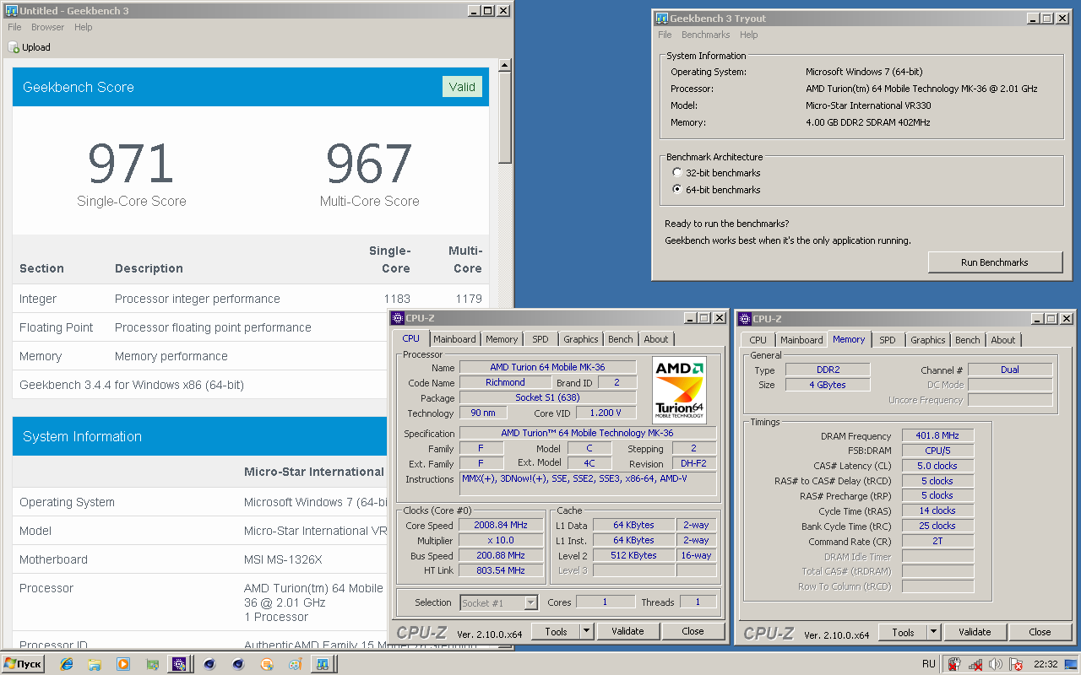This screenshot has height=675, width=1081.
Task: Open About tab in left CPU-Z window
Action: coord(656,339)
